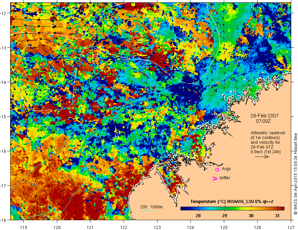Click the magenta Argo float marker on map

(x=95, y=56)
